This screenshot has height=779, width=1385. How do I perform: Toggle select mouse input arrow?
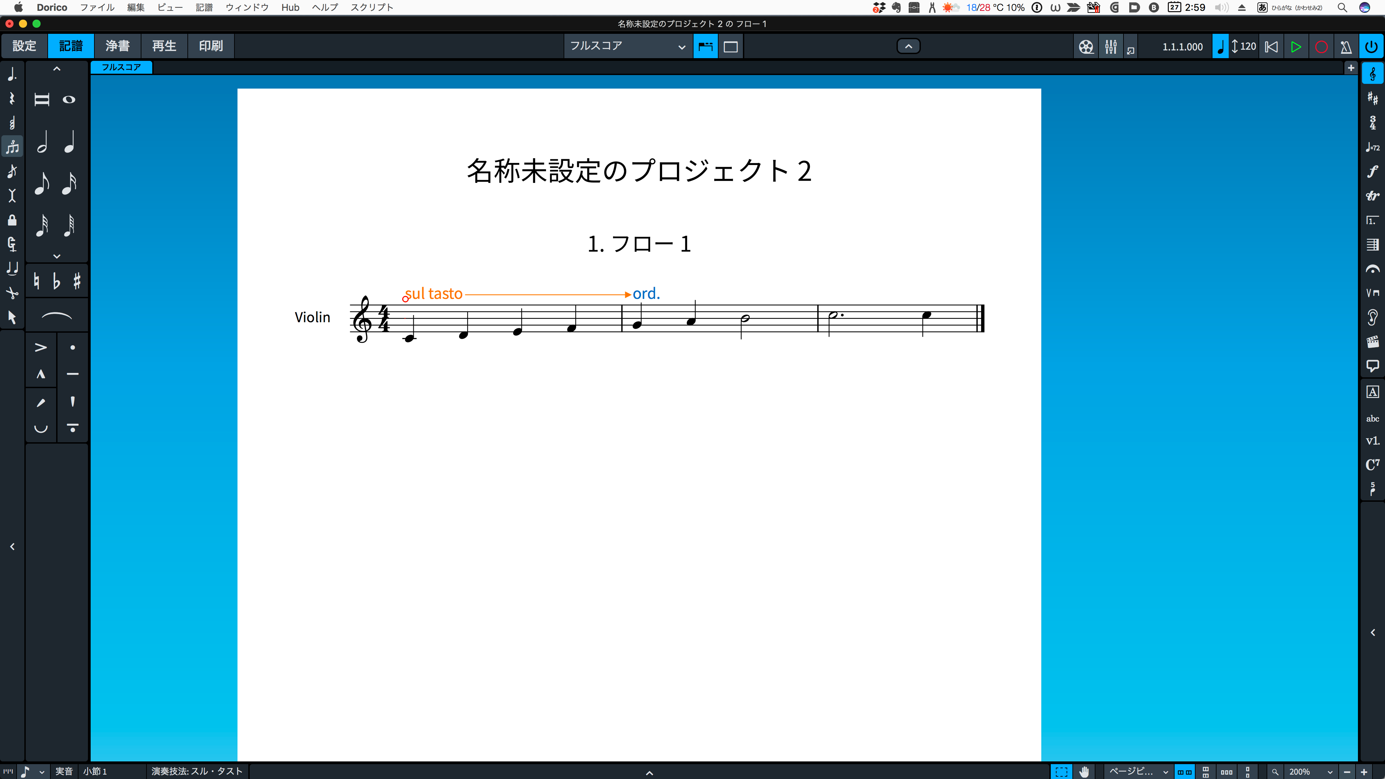tap(12, 317)
